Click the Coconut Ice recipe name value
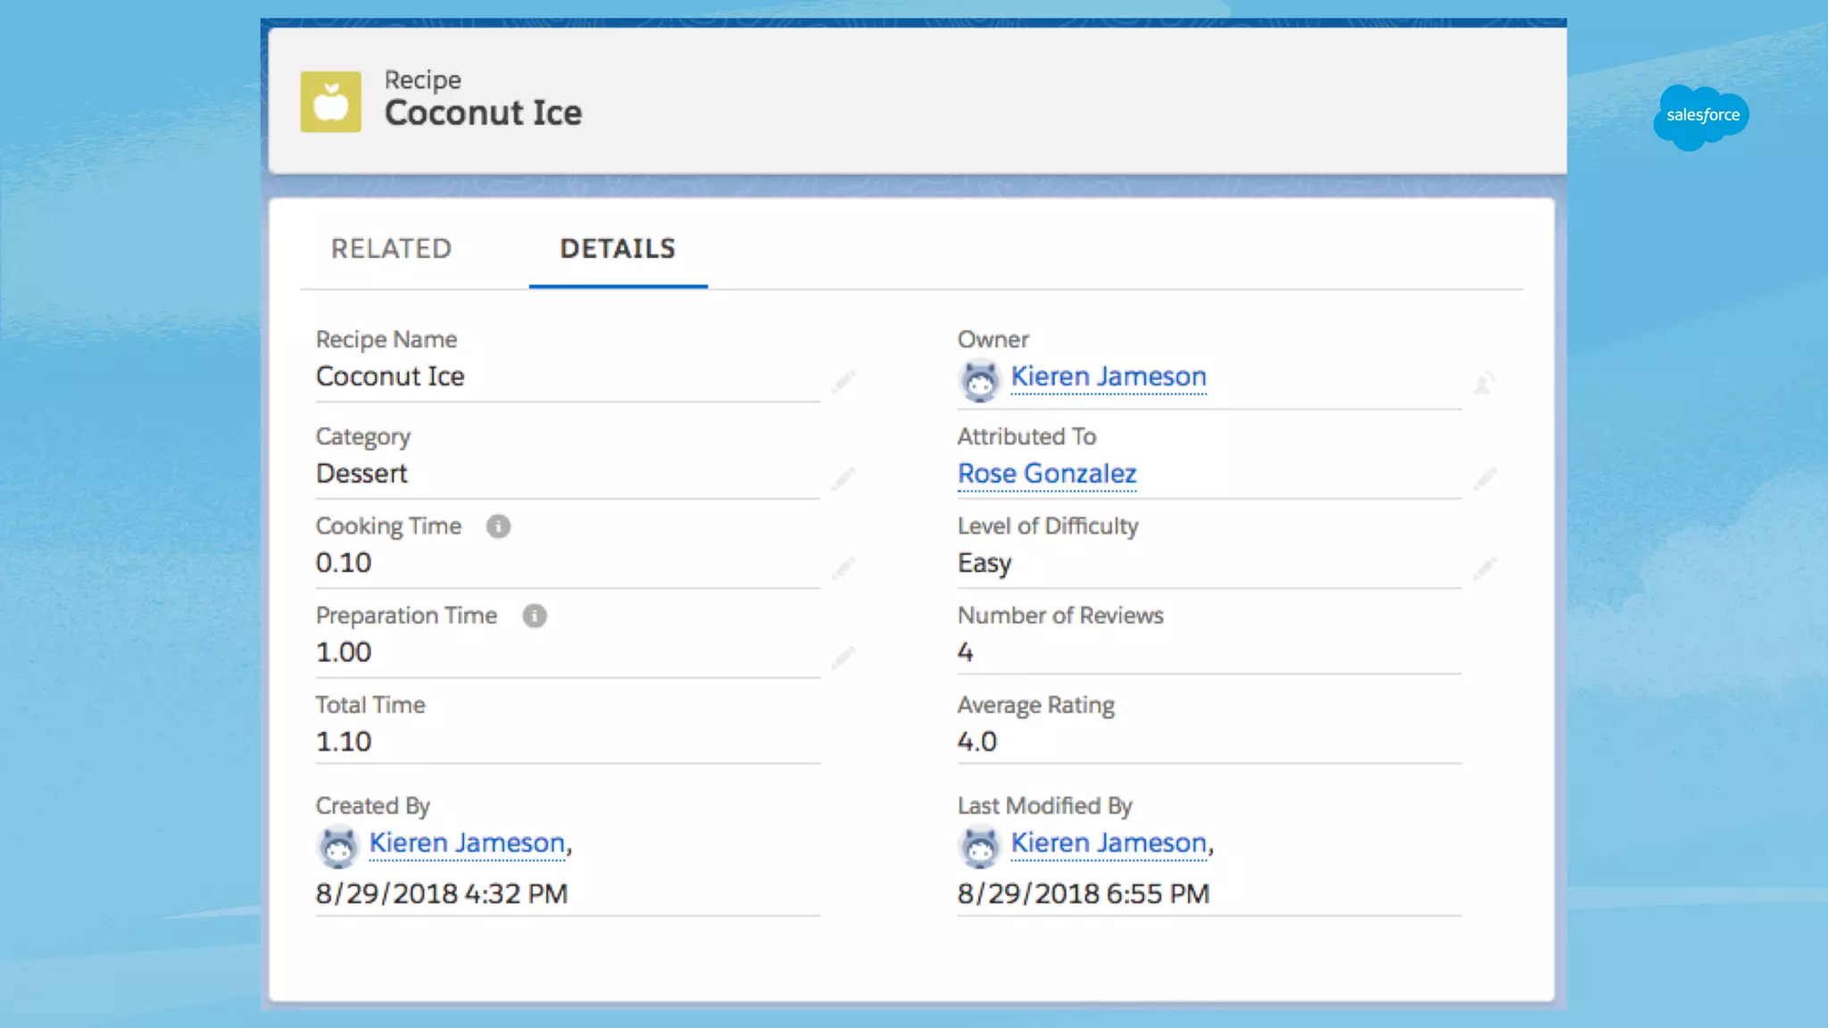The image size is (1828, 1028). [390, 377]
